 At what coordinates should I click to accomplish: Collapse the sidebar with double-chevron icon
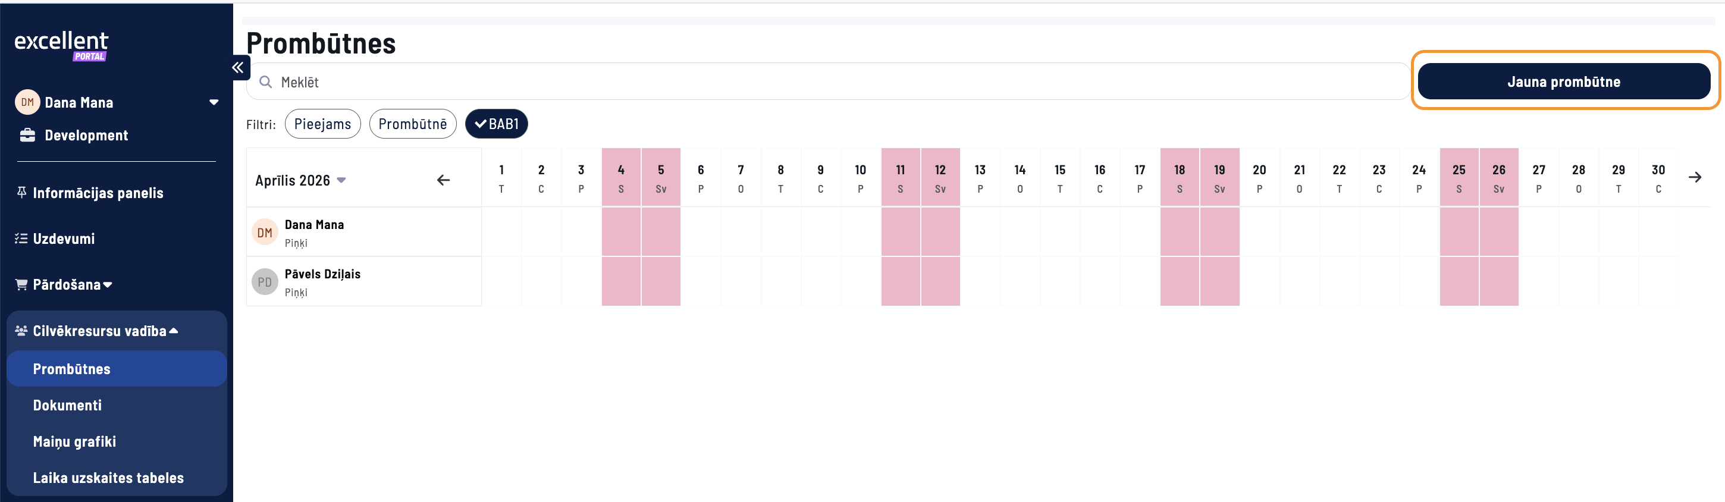click(x=238, y=68)
